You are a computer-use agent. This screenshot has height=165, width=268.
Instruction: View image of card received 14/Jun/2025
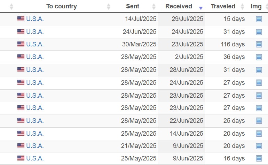coord(259,134)
